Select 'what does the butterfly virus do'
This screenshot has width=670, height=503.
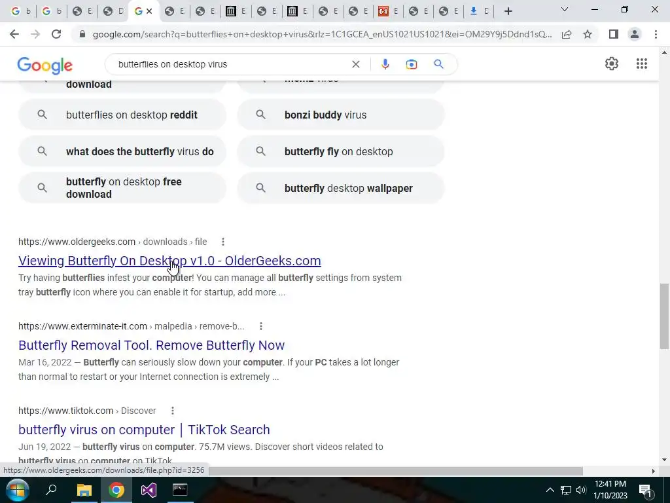tap(122, 151)
